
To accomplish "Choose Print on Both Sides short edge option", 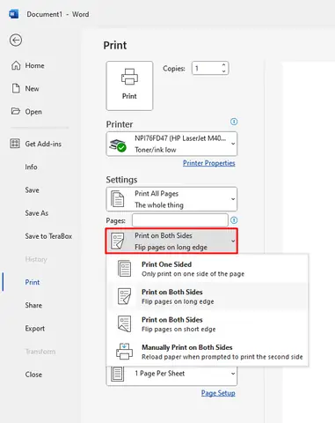I will coord(208,324).
